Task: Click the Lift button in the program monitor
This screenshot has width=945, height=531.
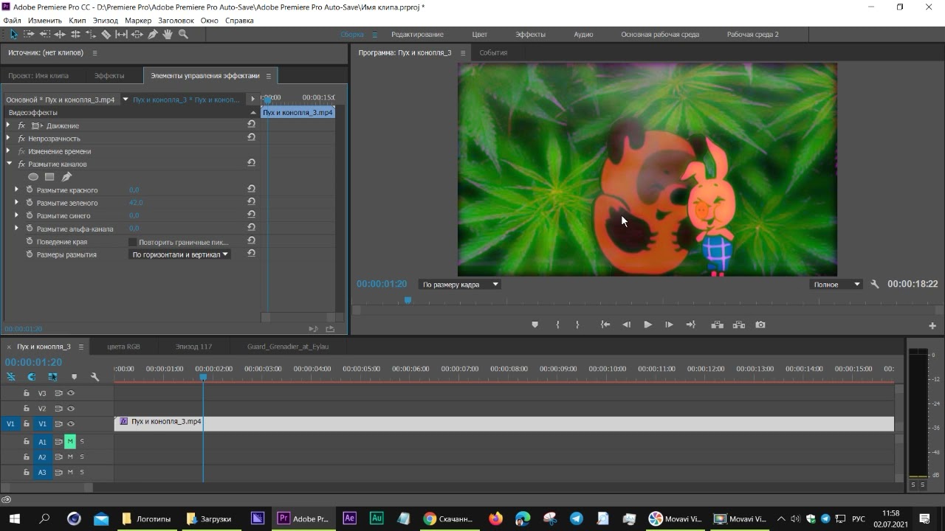Action: point(717,324)
